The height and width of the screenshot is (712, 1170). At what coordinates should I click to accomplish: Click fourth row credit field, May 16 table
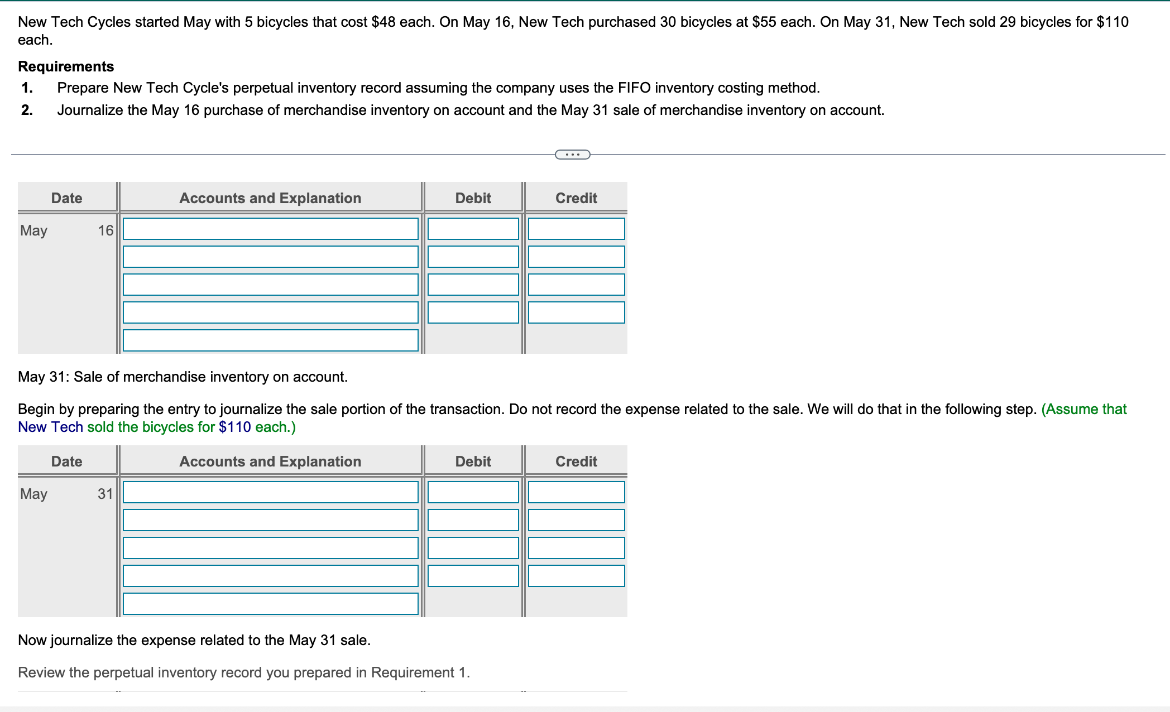(x=576, y=312)
